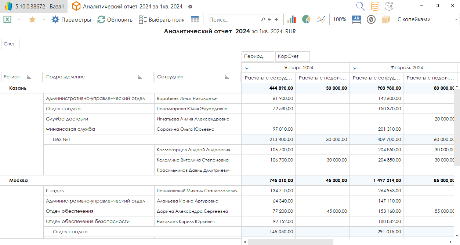Open Параметры settings

point(71,20)
